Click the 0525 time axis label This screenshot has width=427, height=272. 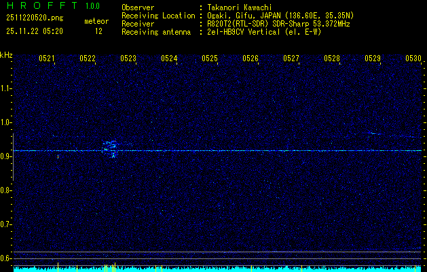(x=210, y=58)
